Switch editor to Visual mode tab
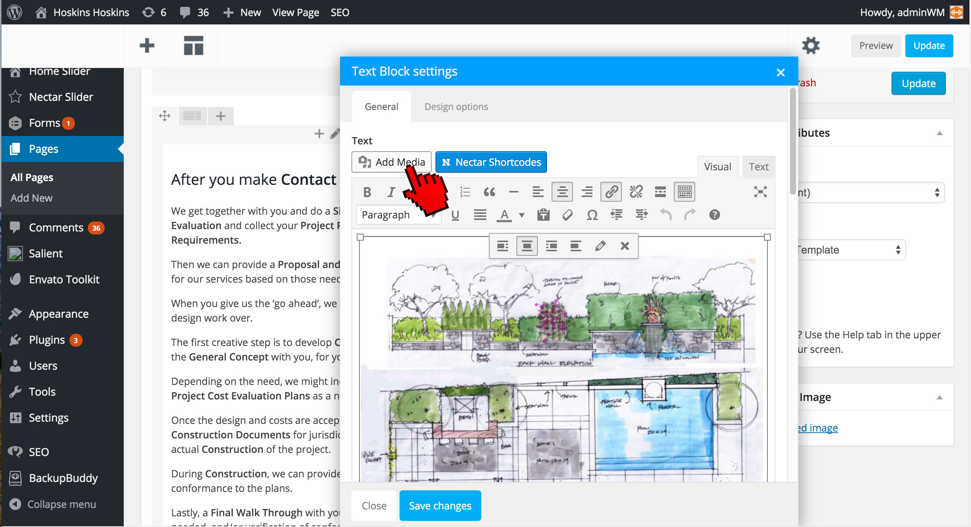 pos(717,167)
